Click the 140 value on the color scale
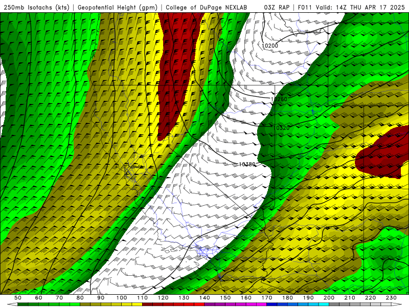Screen dimensions: 409x307 coord(204,298)
